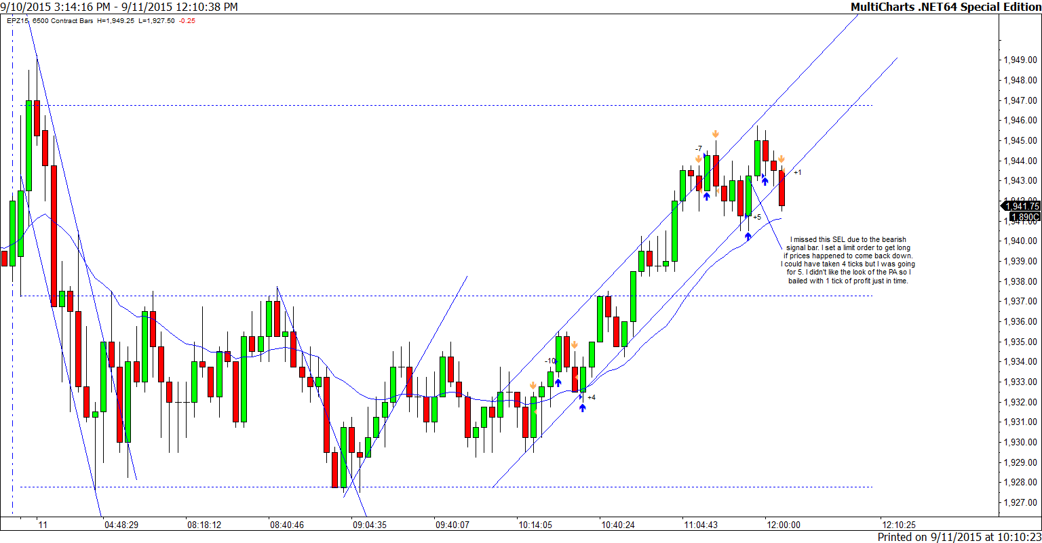The width and height of the screenshot is (1042, 543).
Task: Click the H=1,949.25 high value in status line
Action: pos(116,20)
